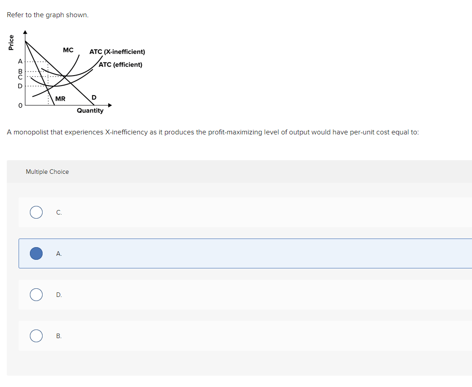Image resolution: width=472 pixels, height=387 pixels.
Task: Click the question text about X-inefficiency
Action: (213, 132)
